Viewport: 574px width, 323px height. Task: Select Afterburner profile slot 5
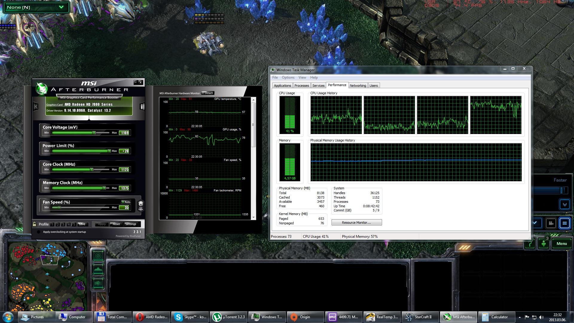tap(74, 224)
